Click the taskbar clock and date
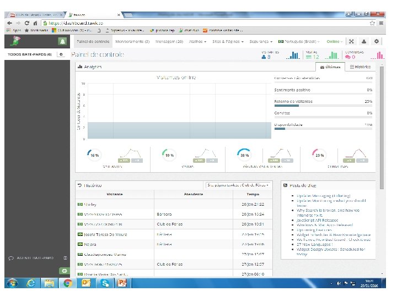Screen dimensions: 397x297 click(369, 283)
